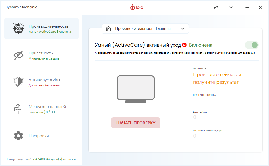Screen dimensions: 269x166
Task: Click the home icon in the dropdown
Action: [108, 29]
